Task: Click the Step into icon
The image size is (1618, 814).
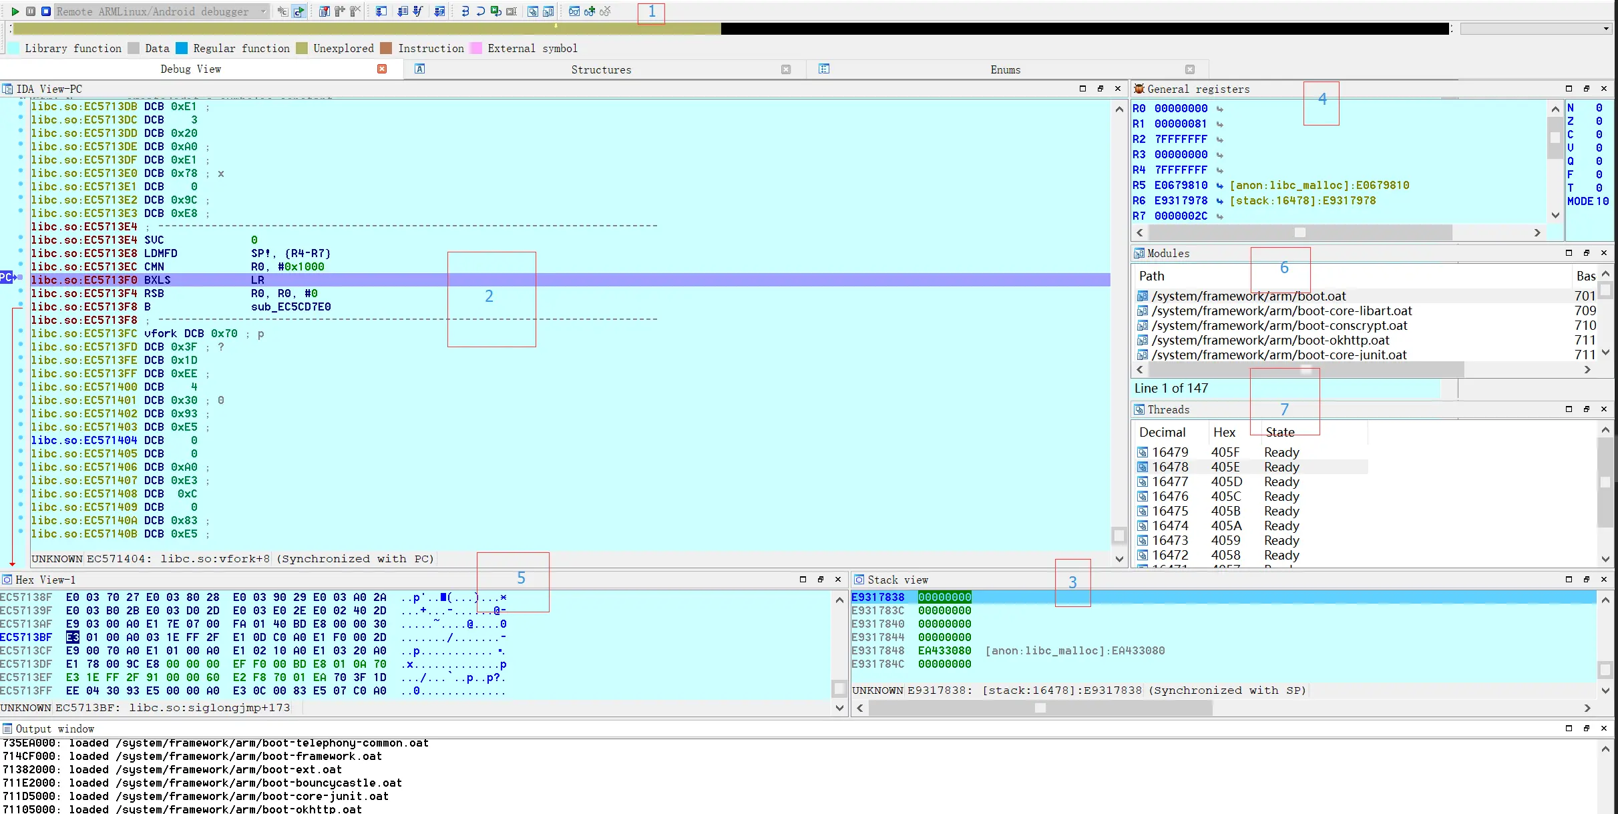Action: click(x=465, y=11)
